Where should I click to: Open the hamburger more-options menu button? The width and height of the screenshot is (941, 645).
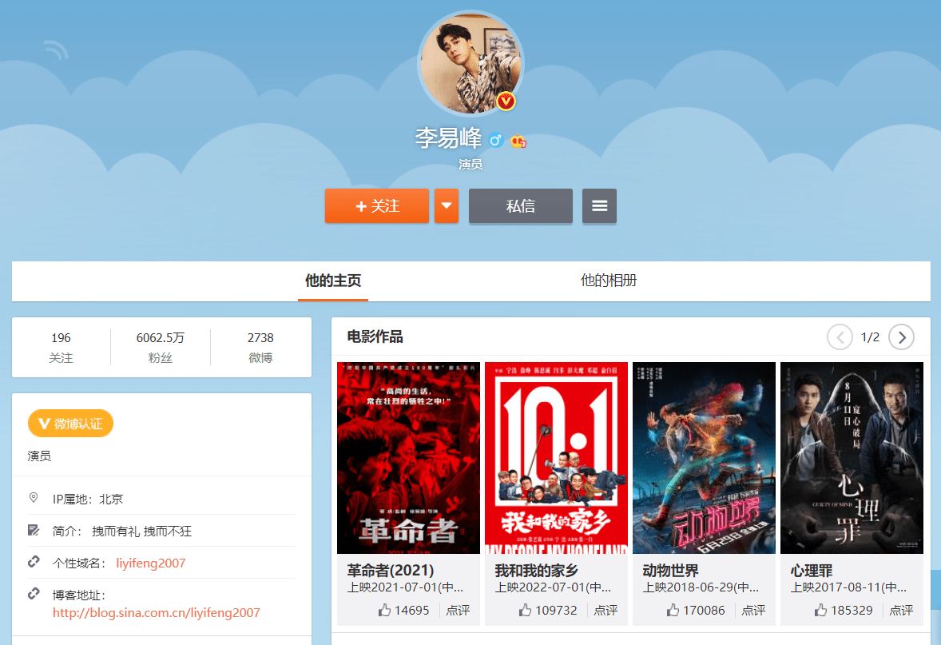(599, 206)
